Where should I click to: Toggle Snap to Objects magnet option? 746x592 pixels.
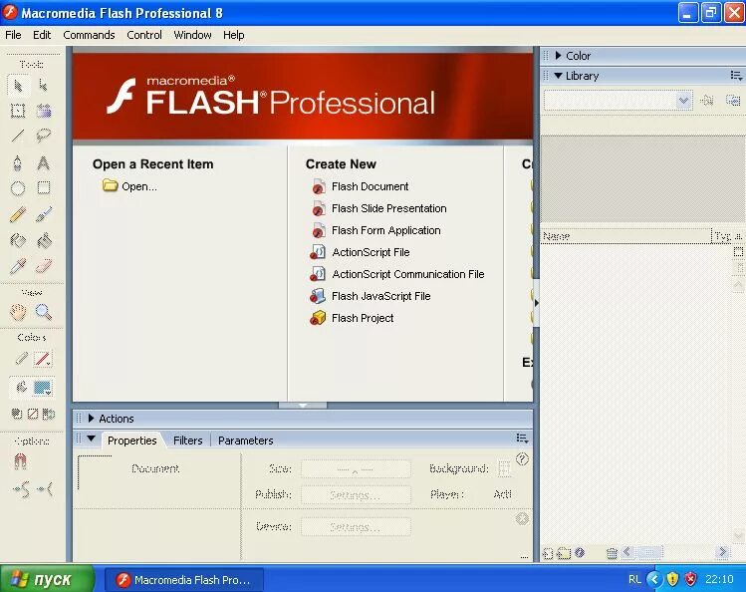pyautogui.click(x=20, y=461)
